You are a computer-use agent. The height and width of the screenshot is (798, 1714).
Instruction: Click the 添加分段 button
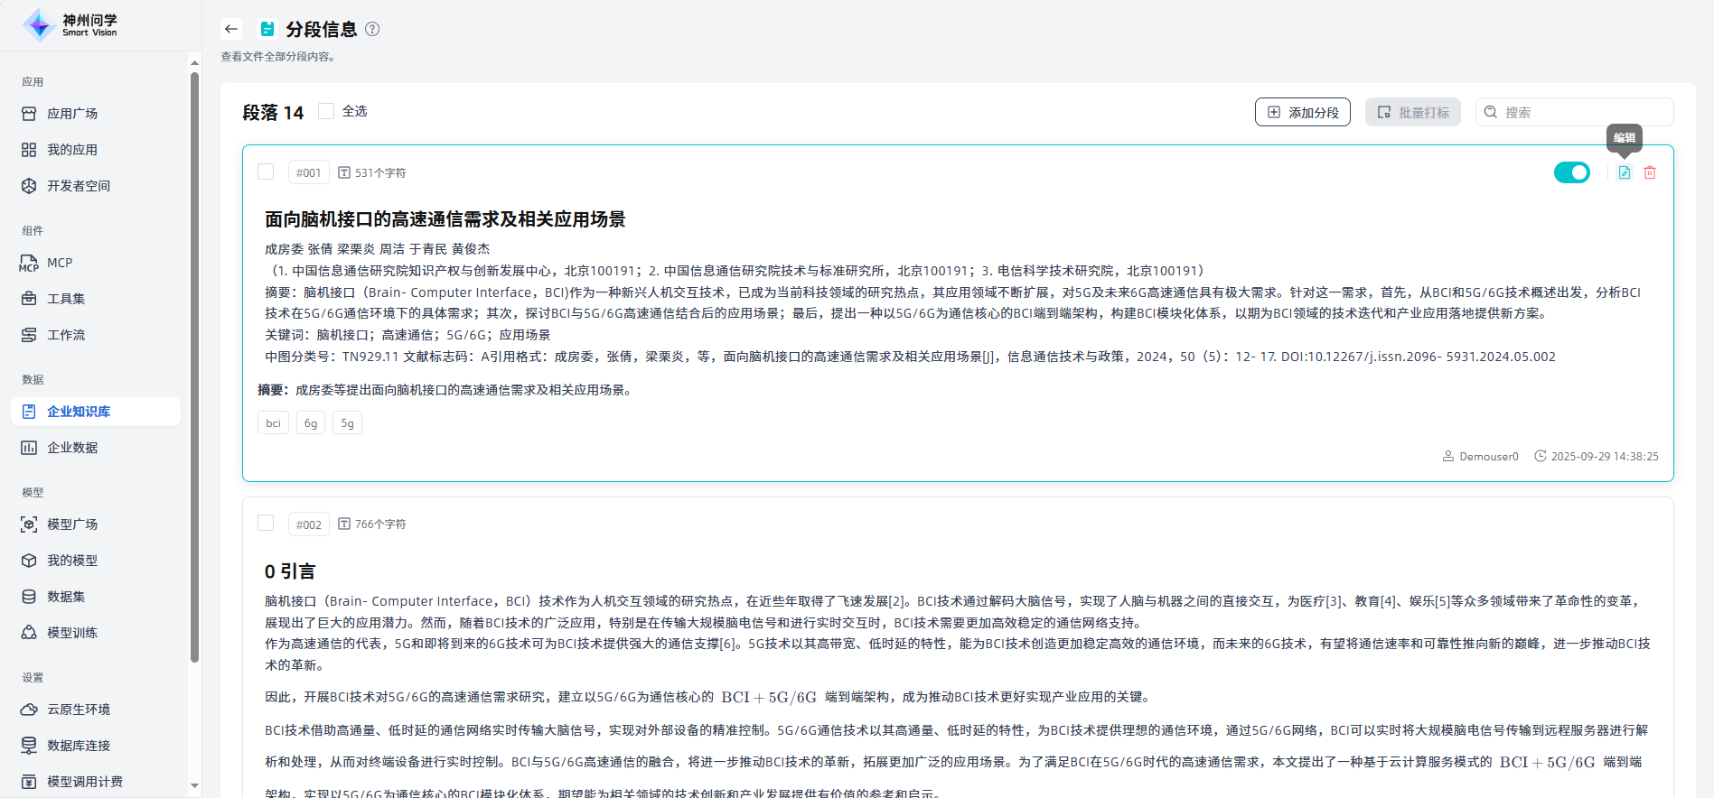[x=1302, y=112]
